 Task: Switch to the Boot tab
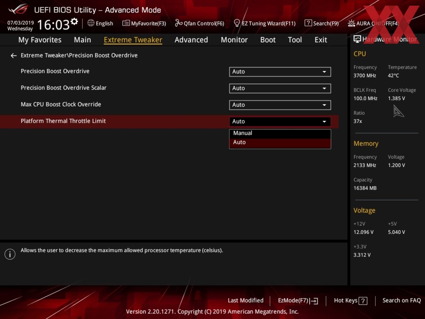(268, 40)
